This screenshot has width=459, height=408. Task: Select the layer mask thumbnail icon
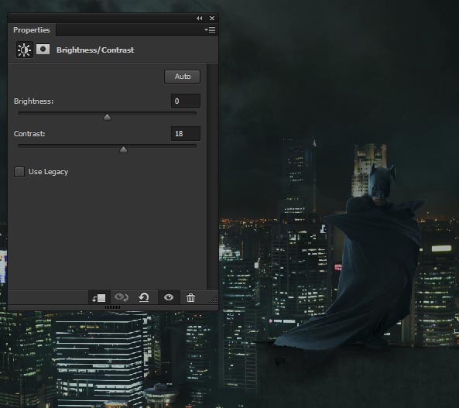[43, 50]
